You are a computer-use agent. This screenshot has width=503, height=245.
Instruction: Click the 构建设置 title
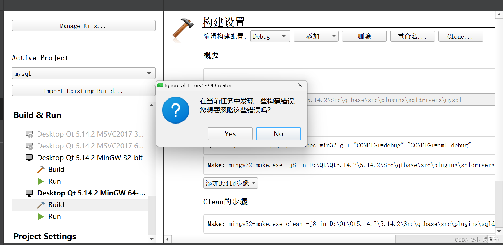point(224,22)
